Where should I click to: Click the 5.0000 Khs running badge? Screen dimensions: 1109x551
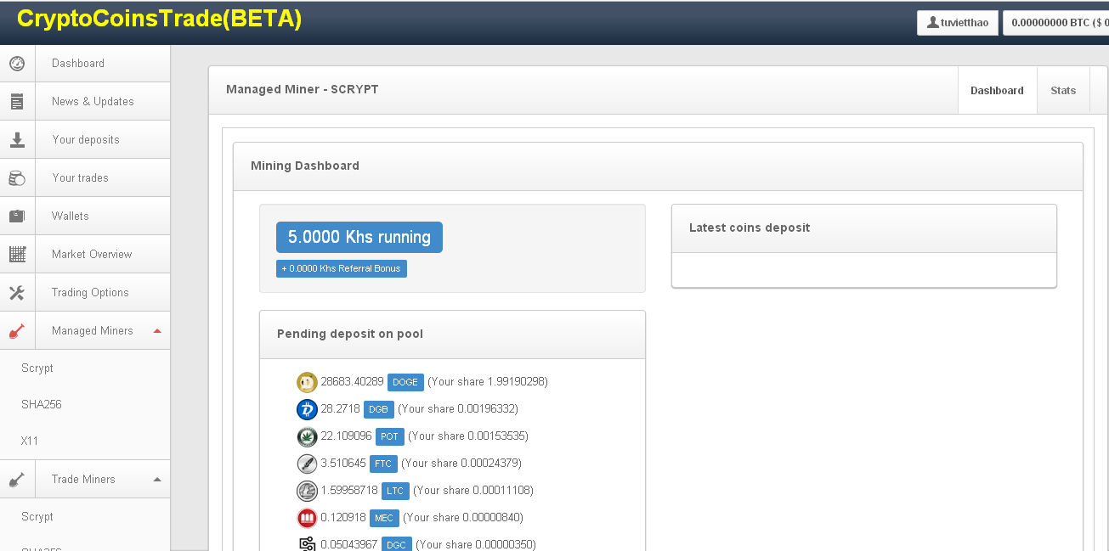coord(359,238)
